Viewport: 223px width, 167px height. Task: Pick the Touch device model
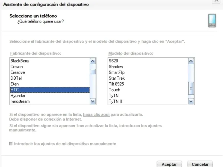(x=115, y=90)
